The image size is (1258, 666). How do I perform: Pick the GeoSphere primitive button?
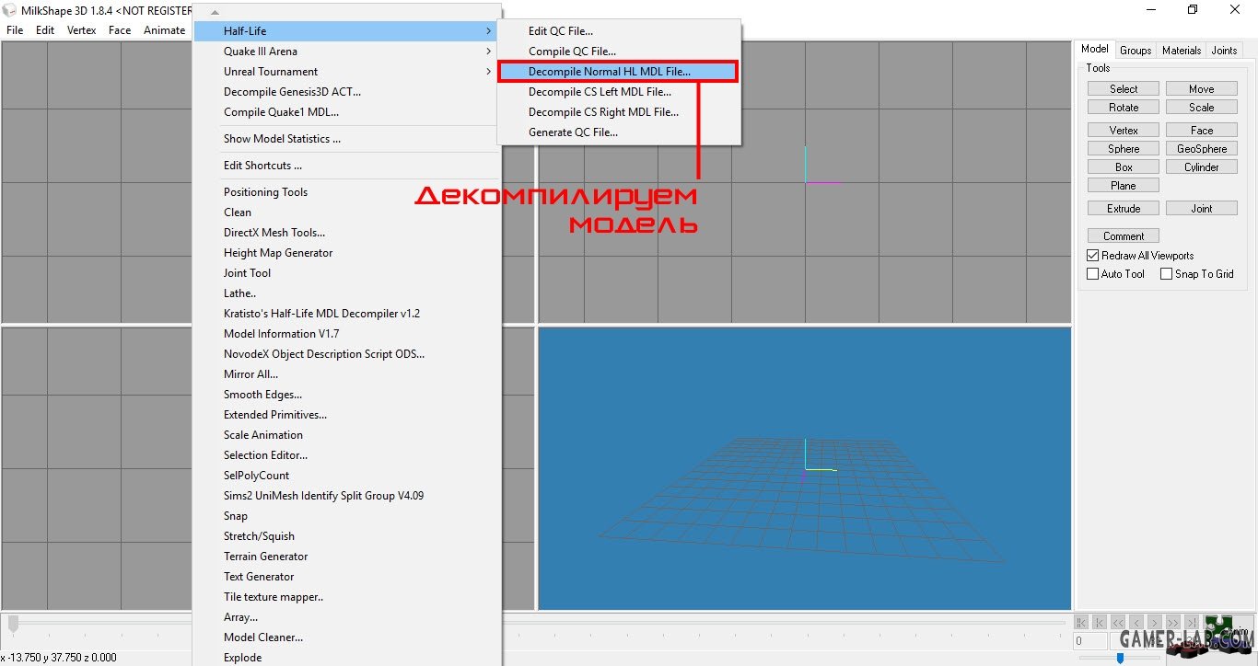click(1202, 149)
